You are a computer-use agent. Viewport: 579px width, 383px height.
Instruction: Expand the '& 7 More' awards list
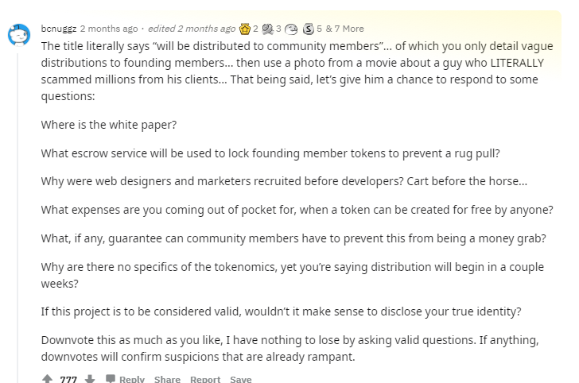point(345,29)
